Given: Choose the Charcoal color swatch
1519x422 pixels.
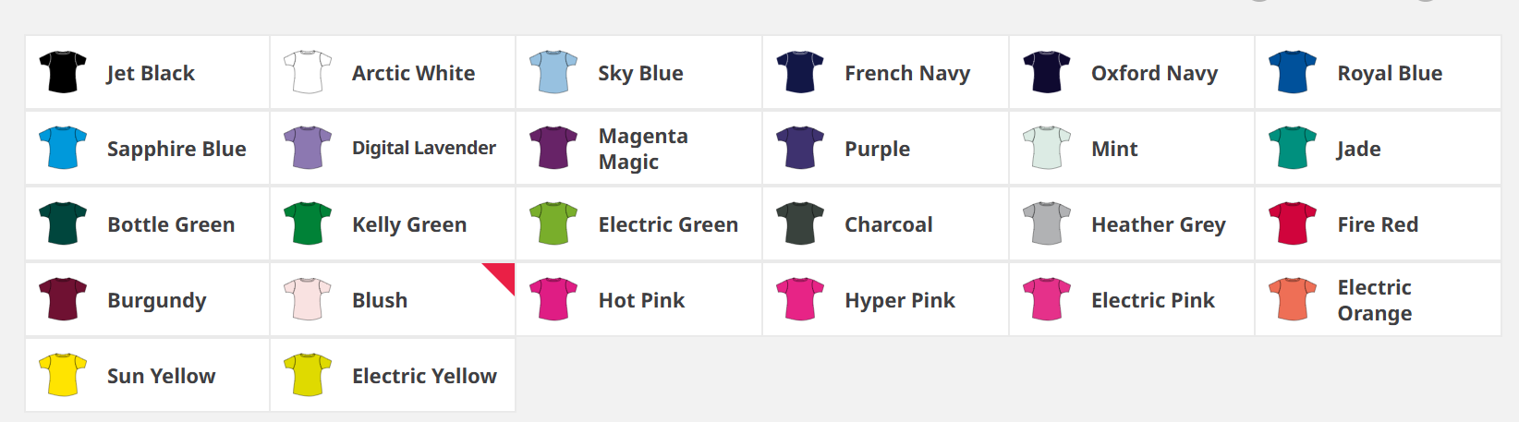Looking at the screenshot, I should 800,223.
